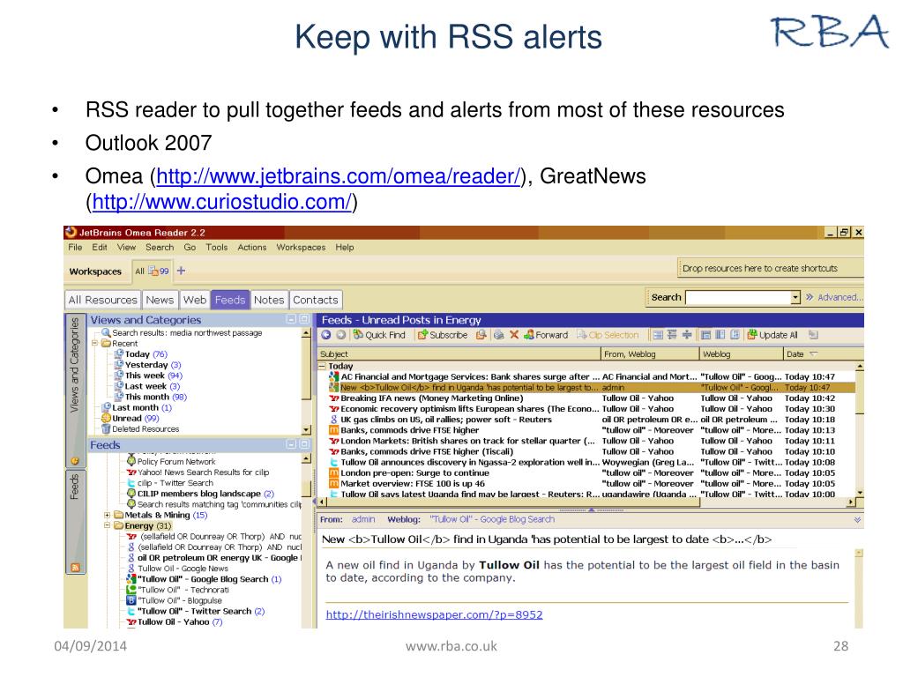Toggle the first layout icon after Clip Selection
This screenshot has width=903, height=677.
click(658, 334)
